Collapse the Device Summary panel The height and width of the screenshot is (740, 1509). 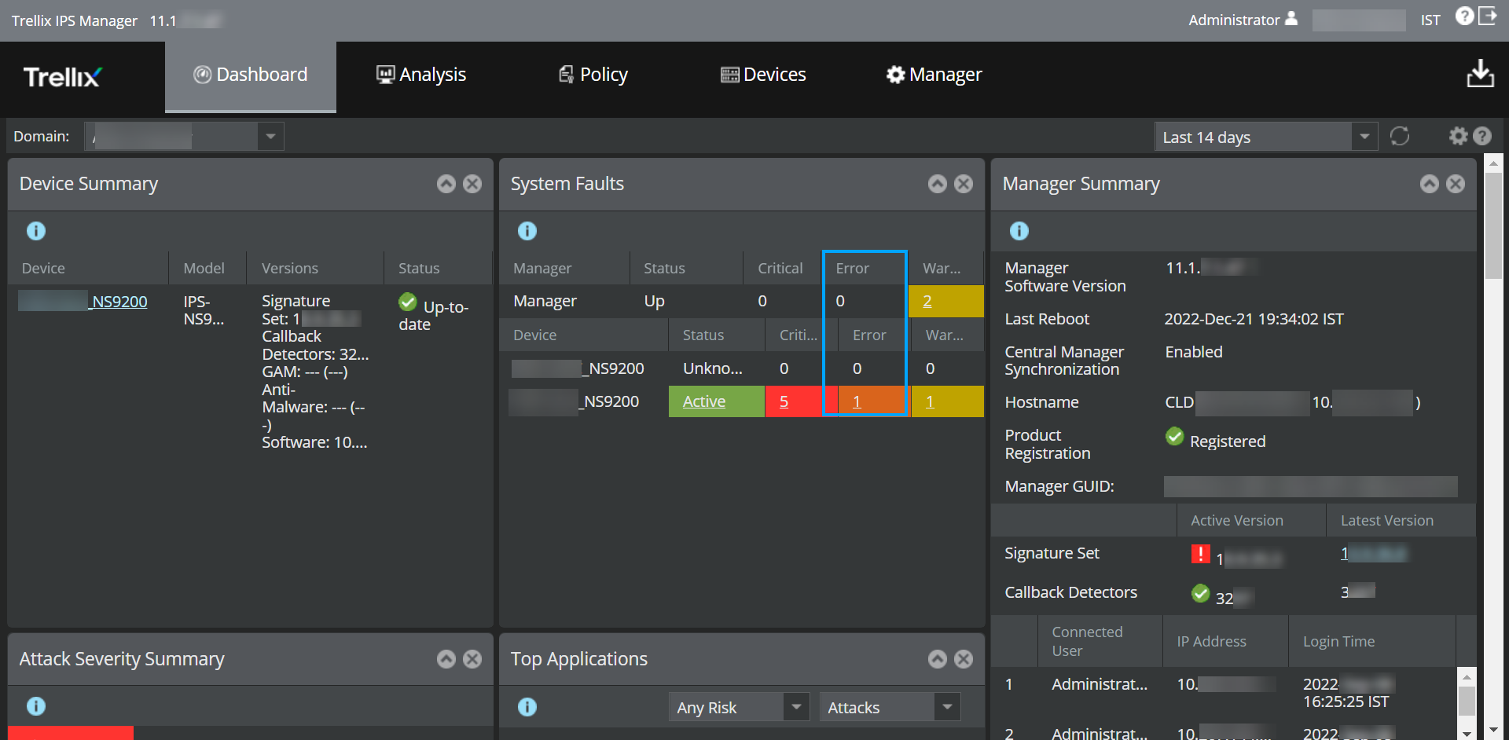[x=446, y=184]
